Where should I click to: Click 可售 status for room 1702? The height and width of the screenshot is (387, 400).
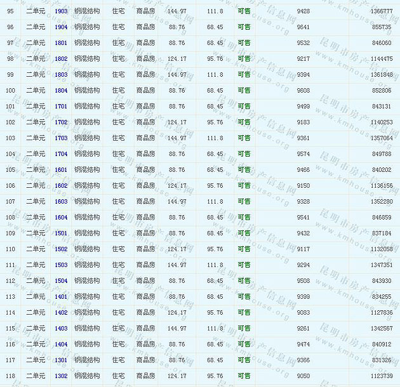point(244,122)
